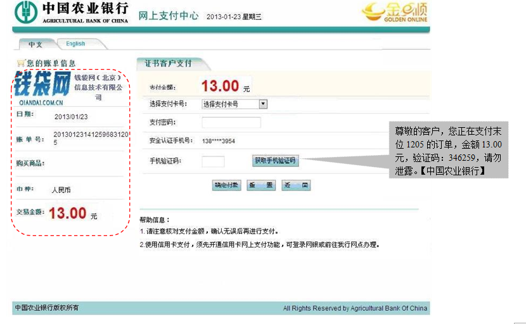The height and width of the screenshot is (324, 526).
Task: Click the 返回 back button
Action: pyautogui.click(x=296, y=185)
